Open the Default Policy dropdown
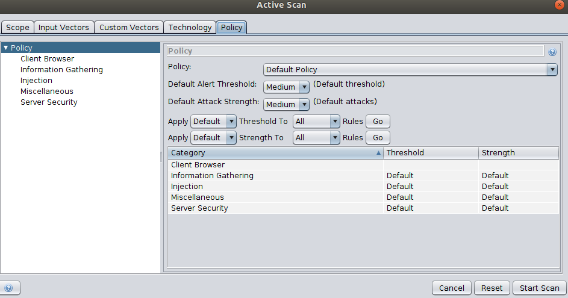The image size is (568, 298). pos(410,69)
